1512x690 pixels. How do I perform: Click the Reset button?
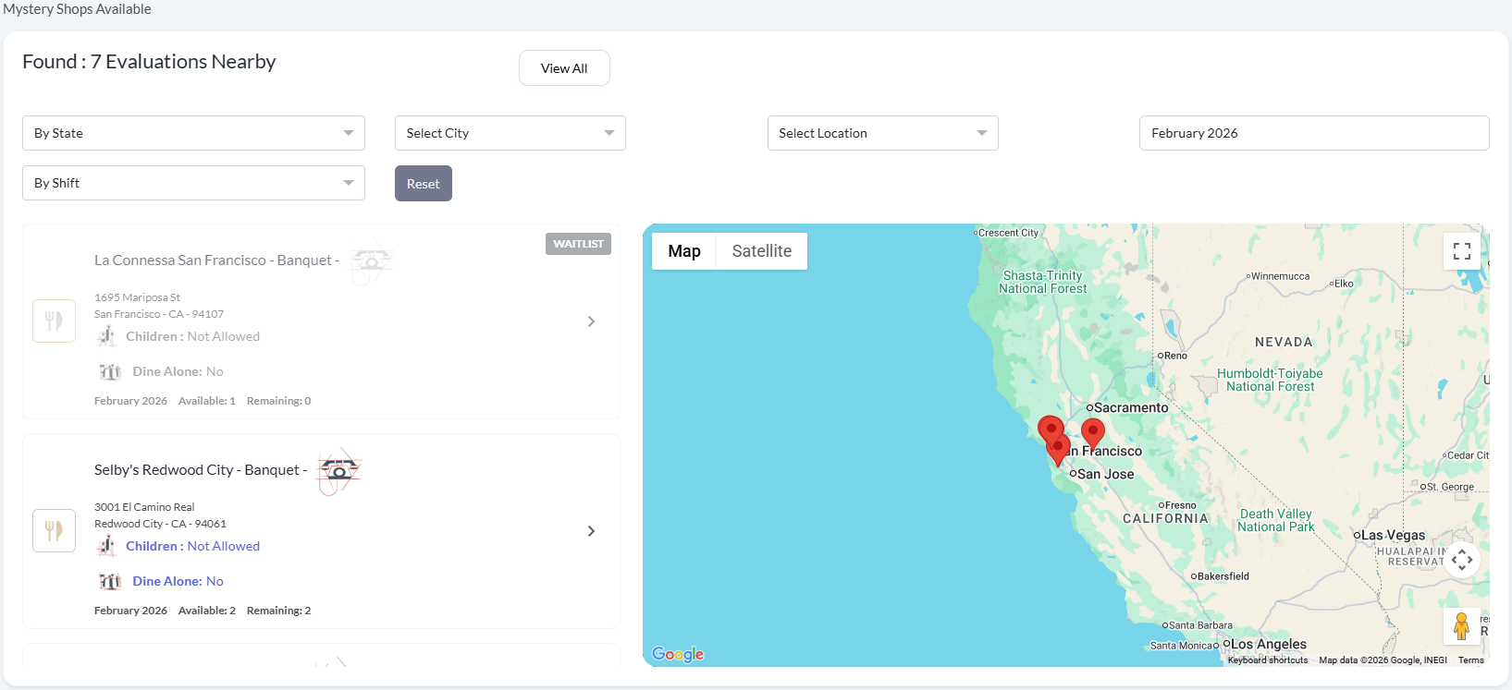coord(424,184)
